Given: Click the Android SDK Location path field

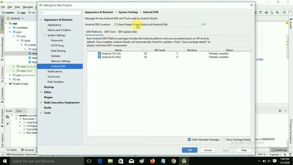Looking at the screenshot, I should click(156, 24).
